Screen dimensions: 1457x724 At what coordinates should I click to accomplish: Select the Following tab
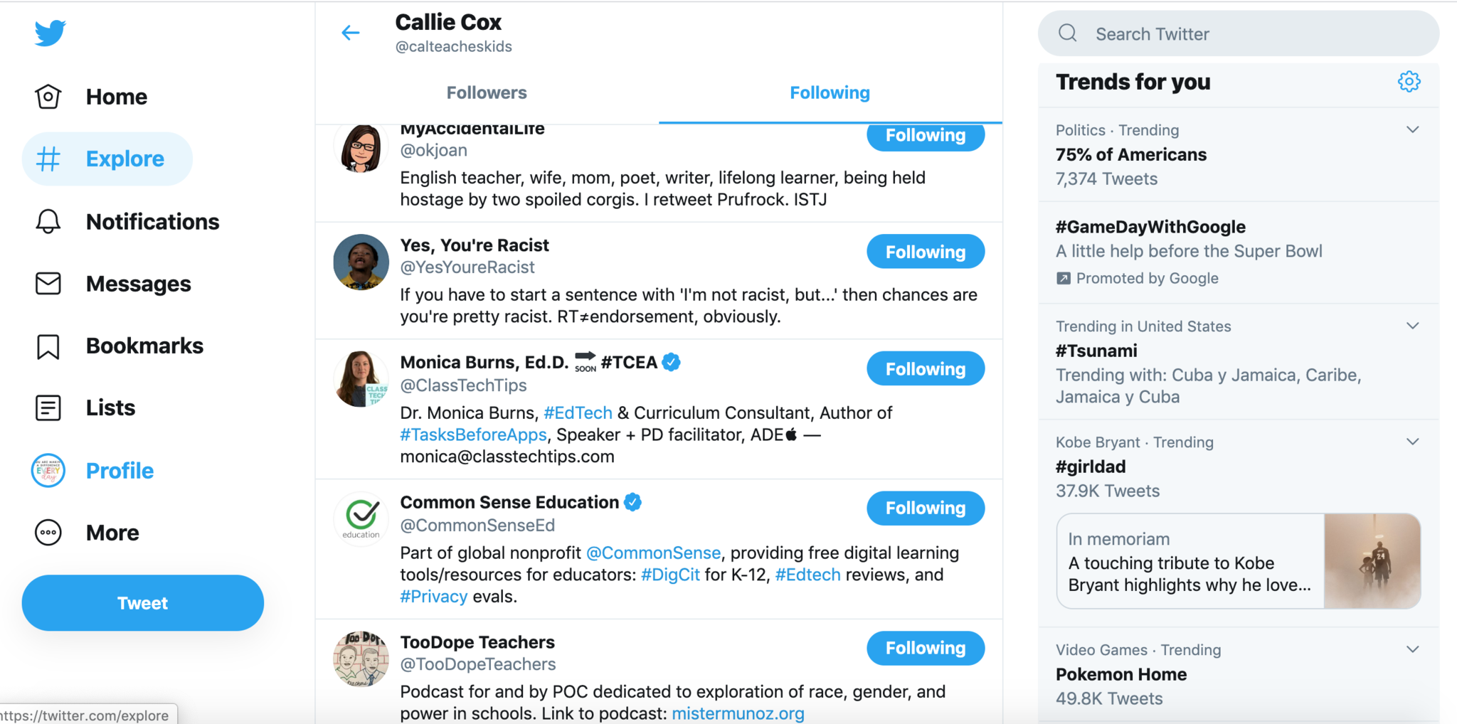tap(830, 92)
